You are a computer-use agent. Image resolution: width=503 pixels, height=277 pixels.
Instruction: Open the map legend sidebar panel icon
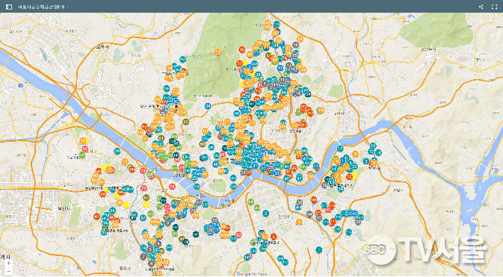pos(9,7)
